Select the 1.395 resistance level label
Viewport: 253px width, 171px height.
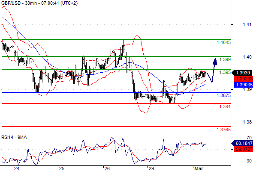coord(225,72)
